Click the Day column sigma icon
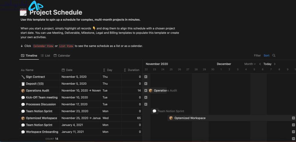 [104, 70]
